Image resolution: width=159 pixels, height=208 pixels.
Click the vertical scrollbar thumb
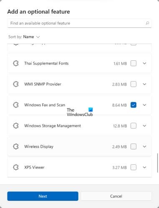point(158,163)
